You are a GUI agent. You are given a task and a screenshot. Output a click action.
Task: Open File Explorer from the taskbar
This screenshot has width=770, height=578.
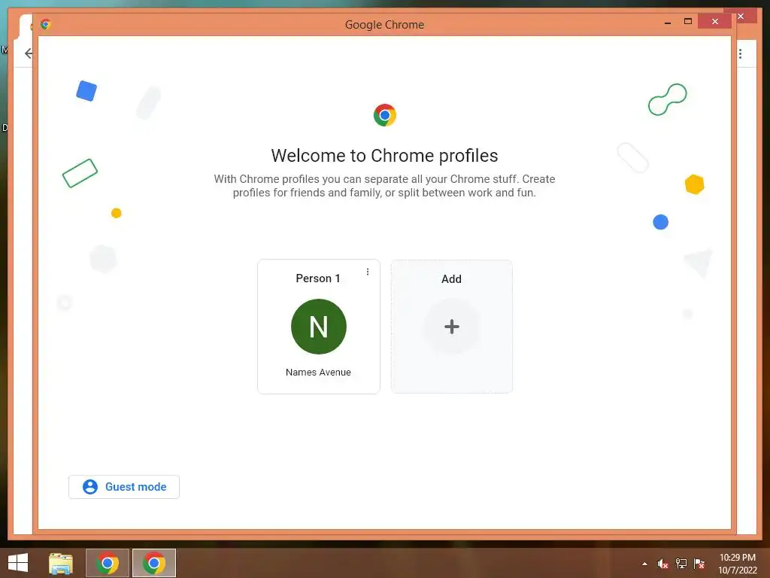(x=61, y=563)
